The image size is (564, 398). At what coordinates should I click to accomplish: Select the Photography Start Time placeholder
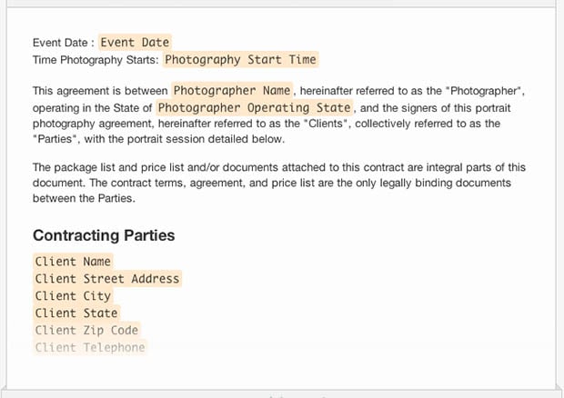[x=241, y=59]
